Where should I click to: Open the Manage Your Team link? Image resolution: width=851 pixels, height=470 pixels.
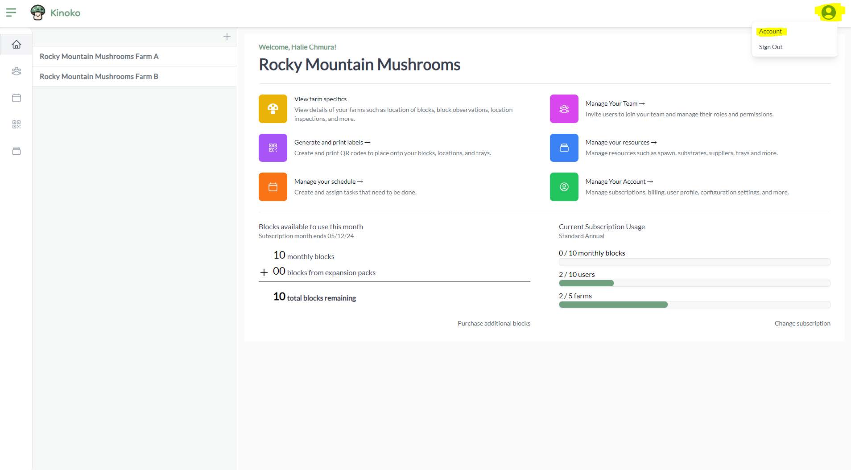click(x=615, y=103)
